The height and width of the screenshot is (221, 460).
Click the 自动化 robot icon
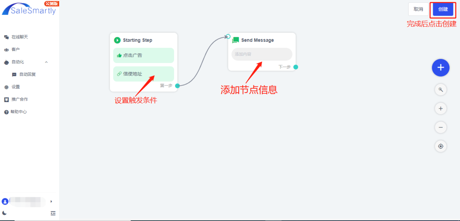[x=7, y=62]
